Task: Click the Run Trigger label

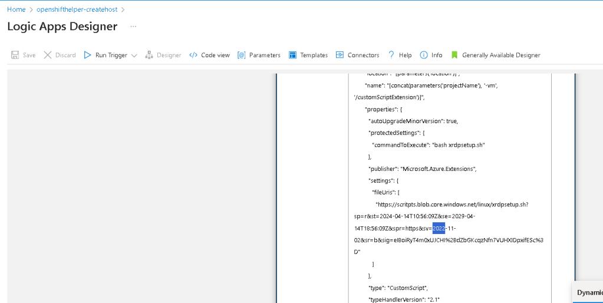Action: pos(111,55)
